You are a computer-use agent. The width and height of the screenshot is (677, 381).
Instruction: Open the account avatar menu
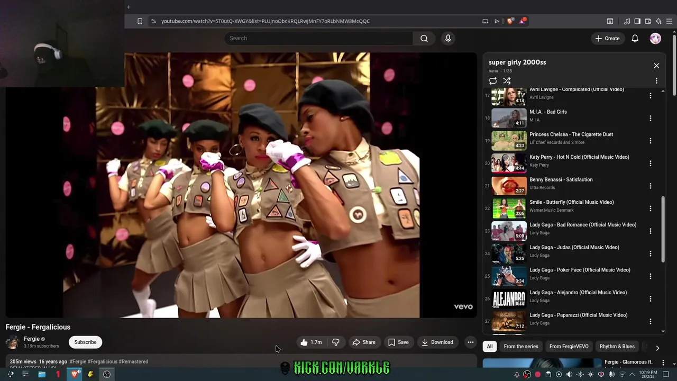pyautogui.click(x=655, y=39)
